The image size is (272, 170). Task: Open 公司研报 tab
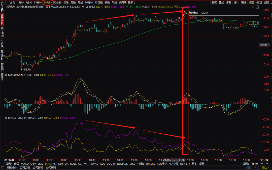51,167
